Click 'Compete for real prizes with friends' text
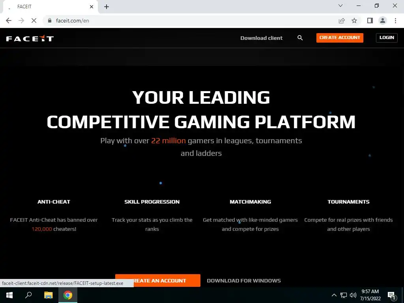The height and width of the screenshot is (303, 404). click(x=348, y=220)
